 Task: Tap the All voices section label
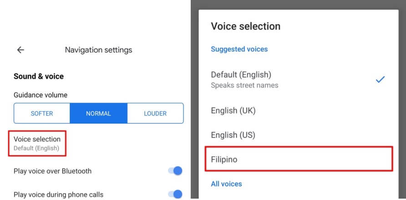pos(226,184)
